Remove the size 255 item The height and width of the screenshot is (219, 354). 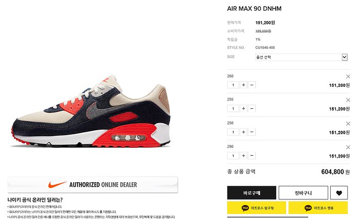tap(348, 100)
